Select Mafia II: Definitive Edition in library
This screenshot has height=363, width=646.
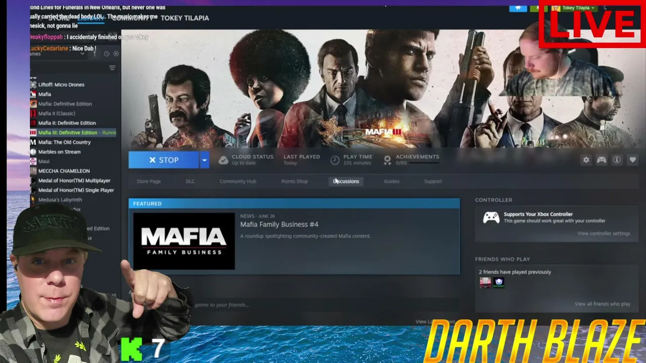(x=67, y=123)
